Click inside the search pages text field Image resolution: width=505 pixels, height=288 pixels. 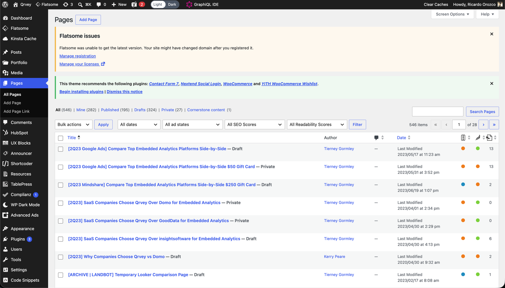tap(437, 112)
